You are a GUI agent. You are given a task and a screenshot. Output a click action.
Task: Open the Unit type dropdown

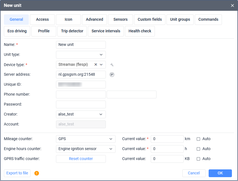[x=101, y=55]
